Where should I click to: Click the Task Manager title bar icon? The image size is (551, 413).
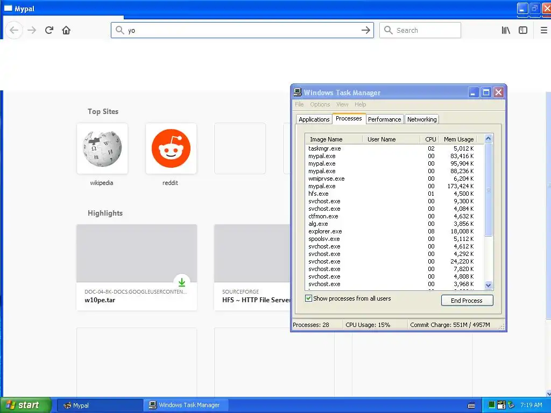pos(298,92)
